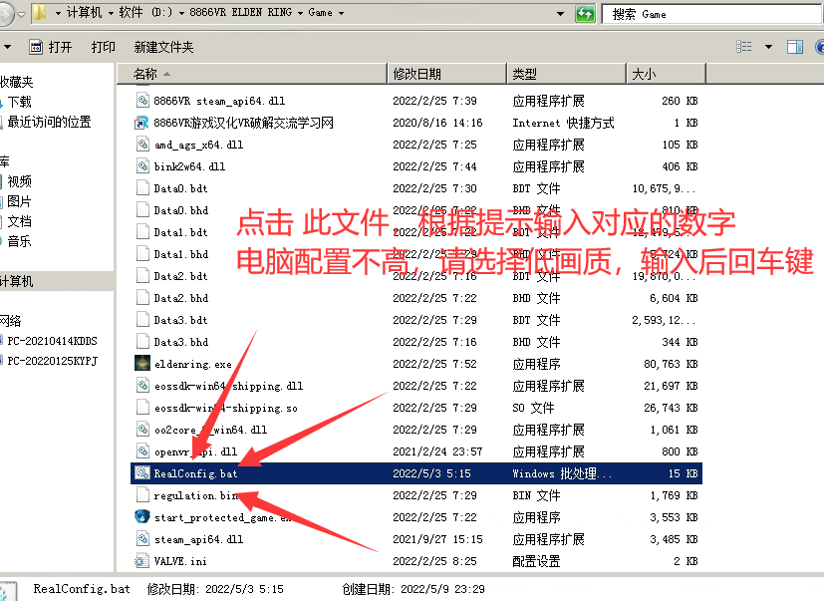The image size is (824, 601).
Task: Select PC-20210414KDDS under network
Action: [52, 341]
